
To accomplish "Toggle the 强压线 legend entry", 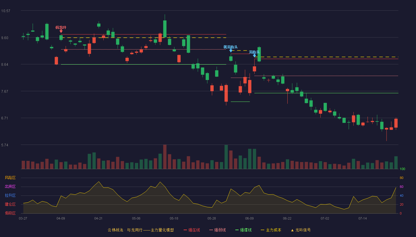I will click(x=192, y=230).
